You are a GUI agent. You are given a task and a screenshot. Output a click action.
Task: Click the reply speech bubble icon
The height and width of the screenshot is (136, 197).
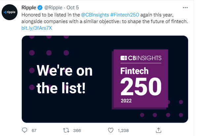point(24,130)
